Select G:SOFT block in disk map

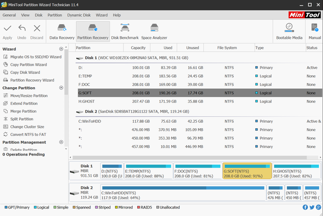pos(247,171)
